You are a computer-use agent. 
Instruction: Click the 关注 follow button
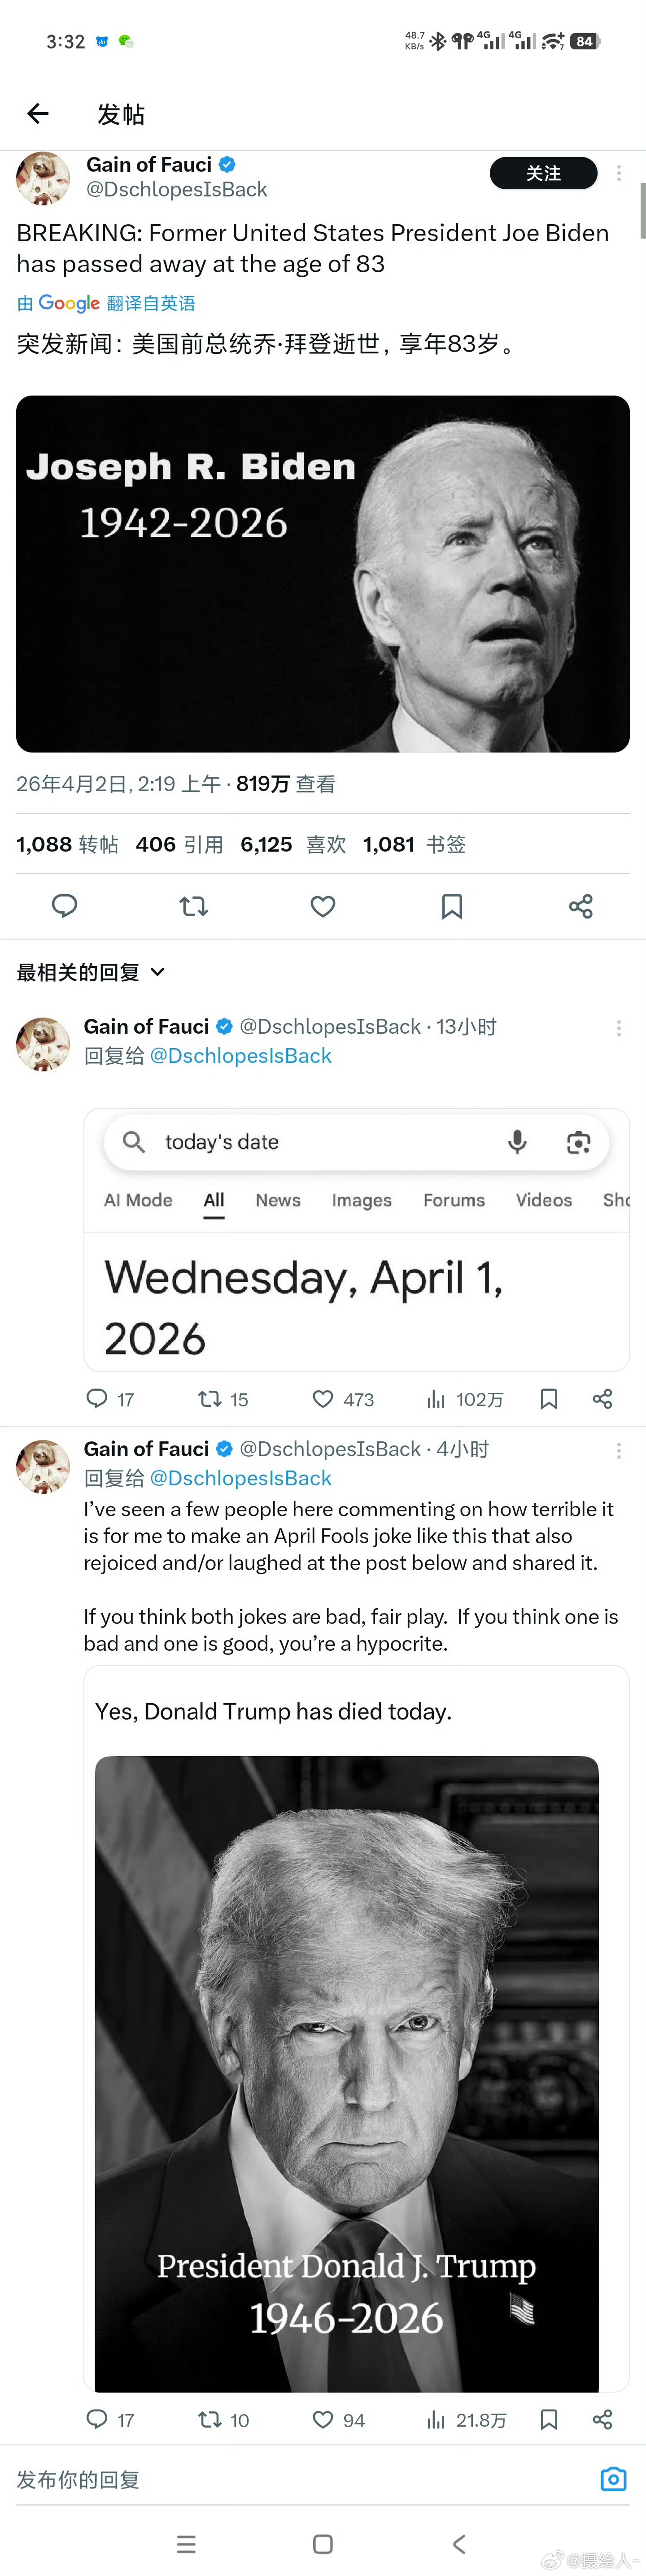point(543,173)
